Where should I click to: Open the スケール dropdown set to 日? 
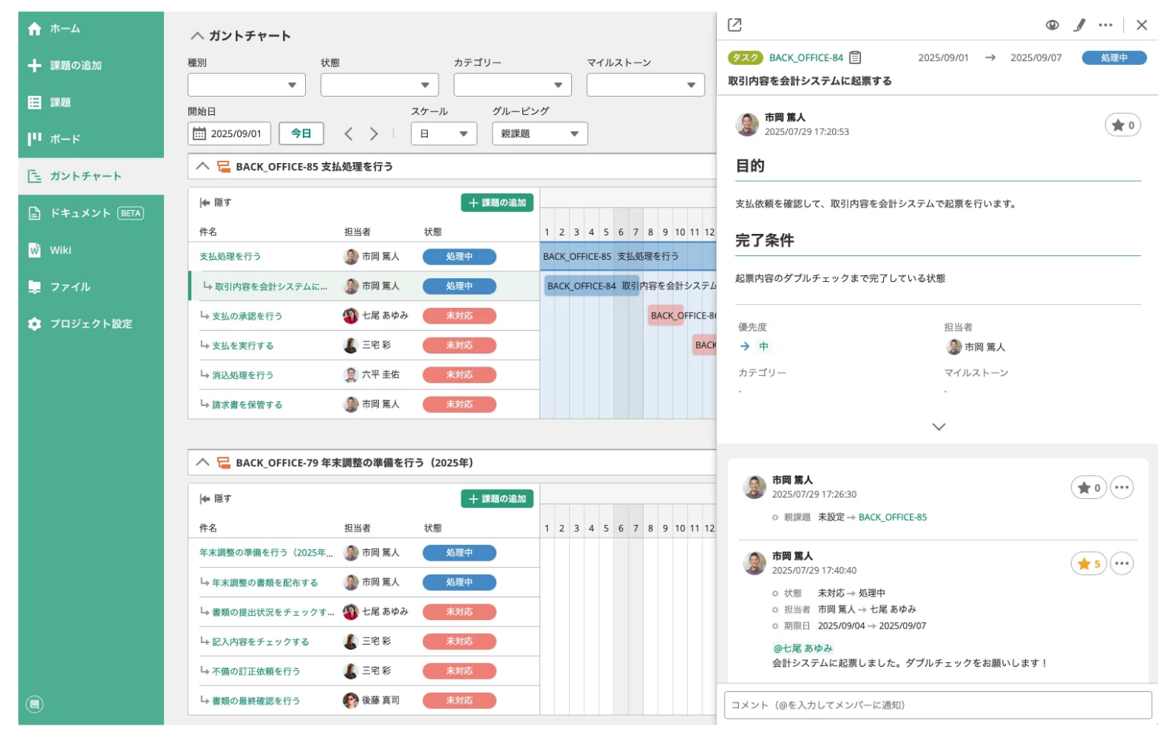pos(444,133)
